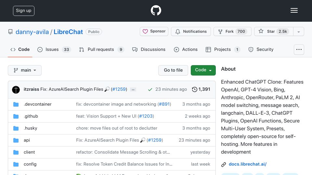312x175 pixels.
Task: Open pull request #891 link
Action: pos(164,104)
